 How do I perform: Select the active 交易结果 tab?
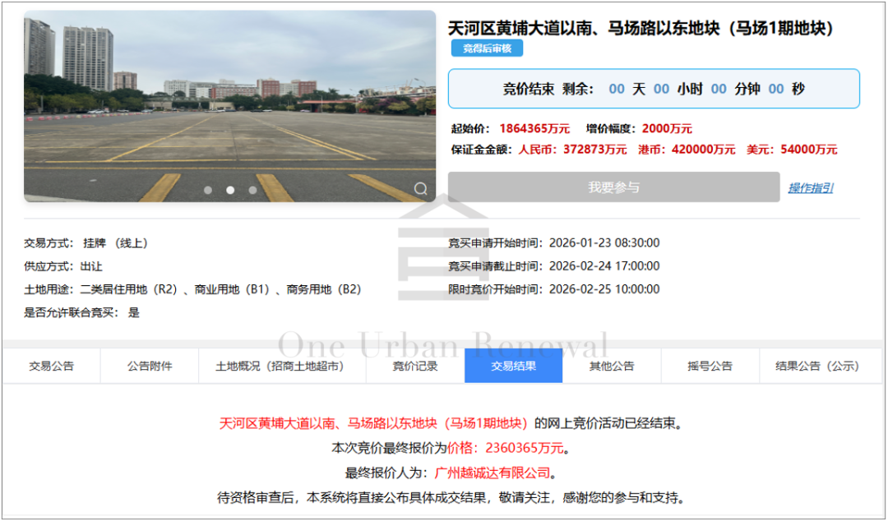coord(514,366)
